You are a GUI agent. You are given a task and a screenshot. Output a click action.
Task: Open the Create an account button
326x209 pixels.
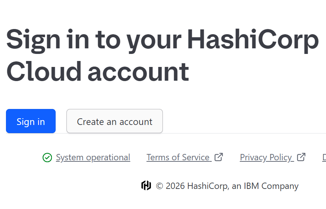[x=115, y=121]
